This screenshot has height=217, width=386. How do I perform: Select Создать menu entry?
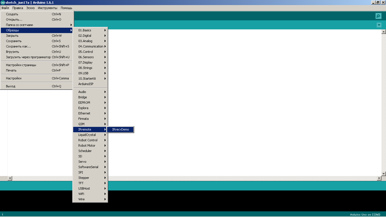(x=37, y=14)
